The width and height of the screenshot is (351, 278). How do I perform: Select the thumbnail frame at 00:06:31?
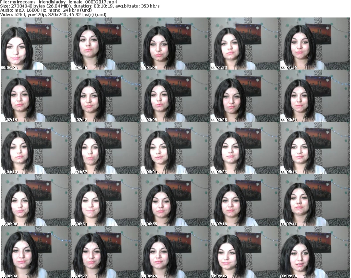tap(106, 200)
